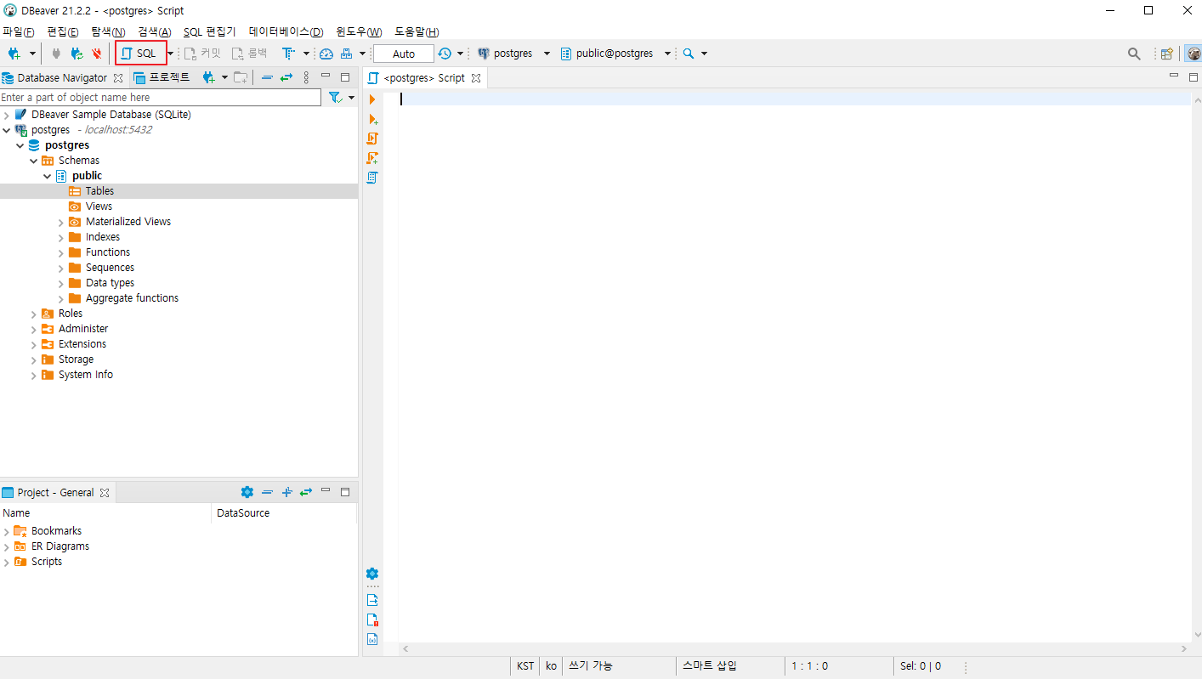This screenshot has width=1202, height=679.
Task: Click the New Database Connection plug icon
Action: (14, 54)
